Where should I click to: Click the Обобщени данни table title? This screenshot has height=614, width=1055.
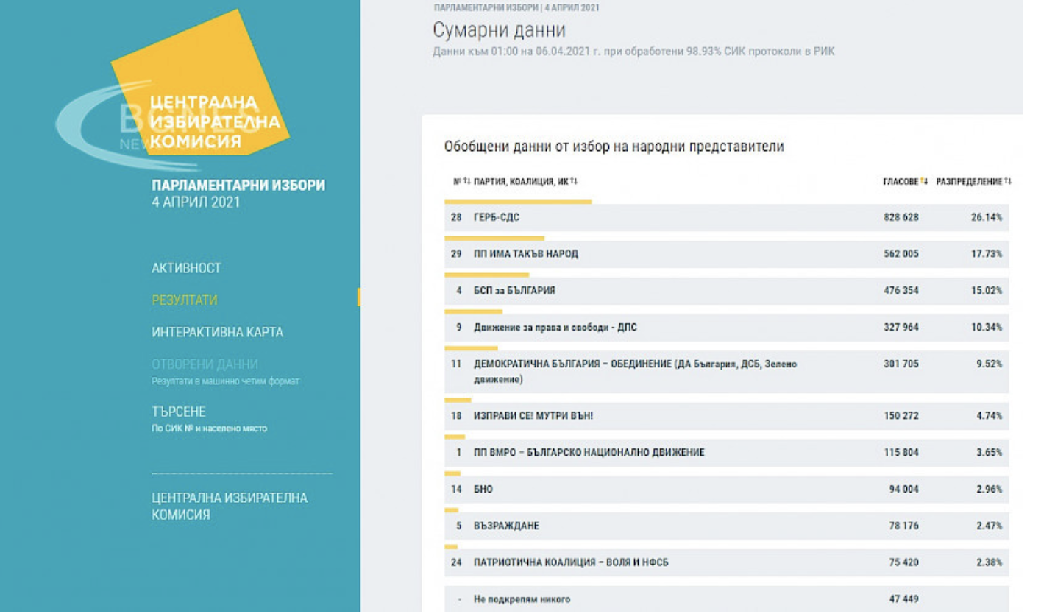pos(614,147)
